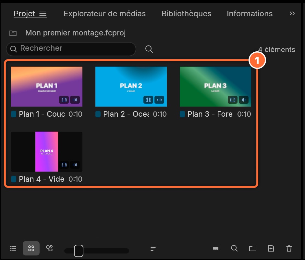Viewport: 305px width, 260px height.
Task: Select the Plan 1 clip thumbnail
Action: click(47, 86)
